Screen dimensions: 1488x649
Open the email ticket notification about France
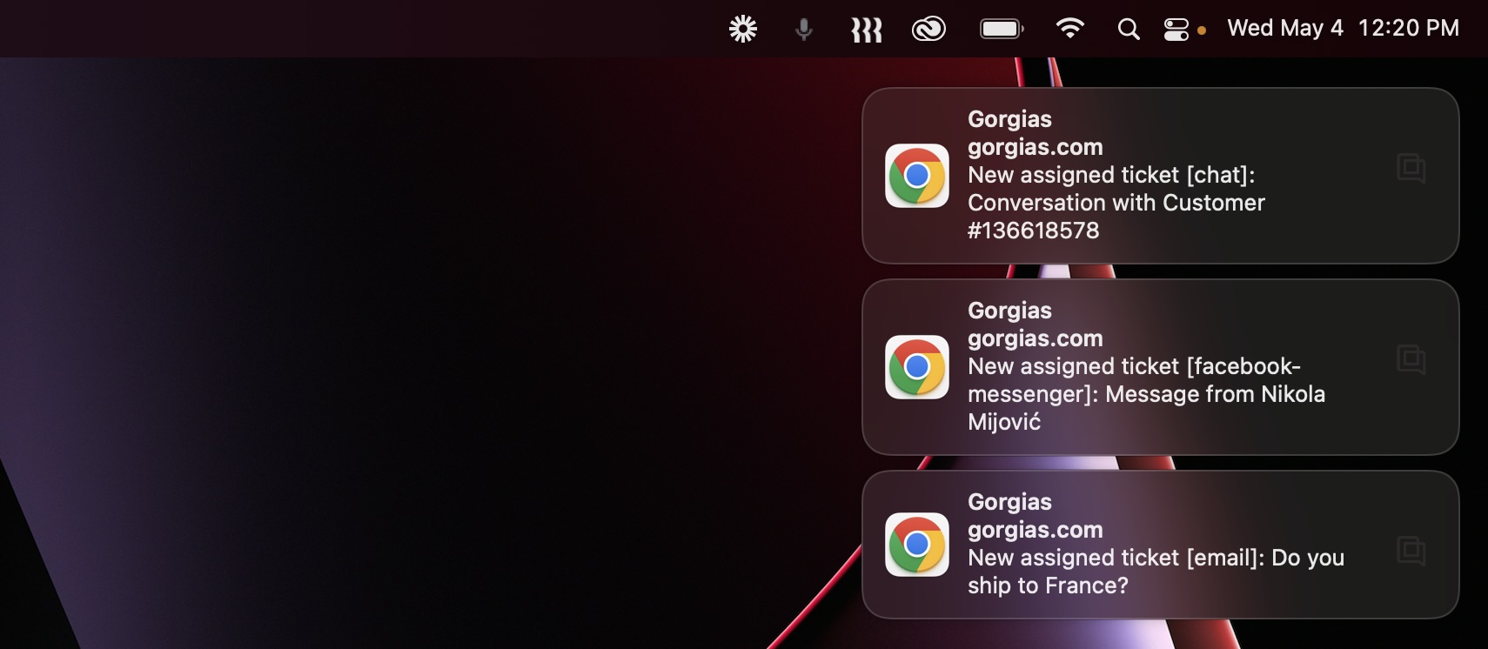pyautogui.click(x=1160, y=545)
